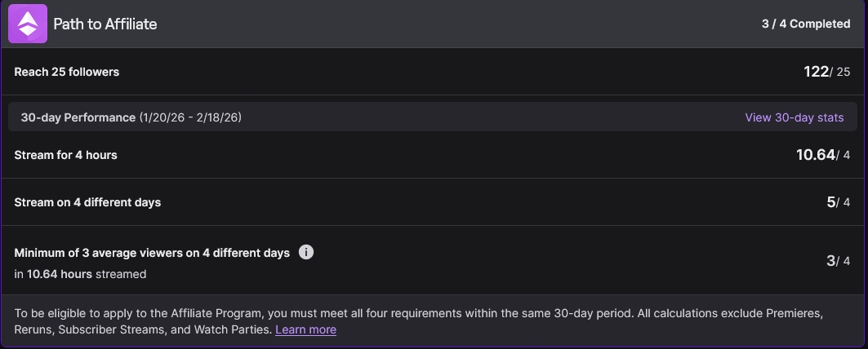This screenshot has height=349, width=868.
Task: Select the "Stream on 4 different days" label
Action: coord(87,202)
